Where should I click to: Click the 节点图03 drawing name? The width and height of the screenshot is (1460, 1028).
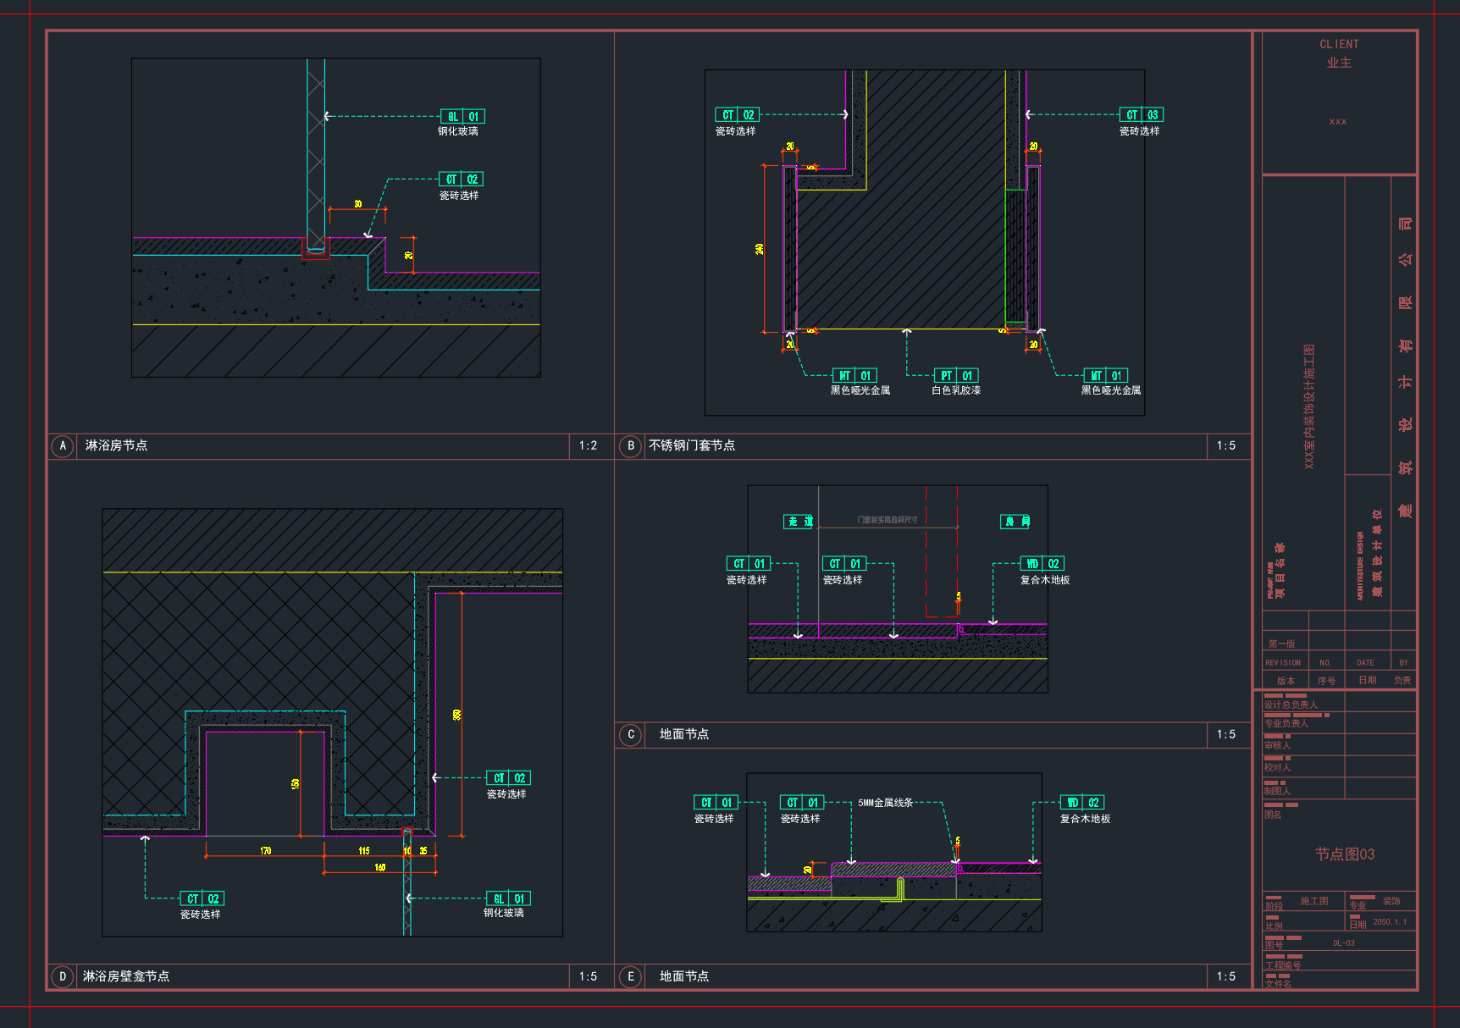1345,854
